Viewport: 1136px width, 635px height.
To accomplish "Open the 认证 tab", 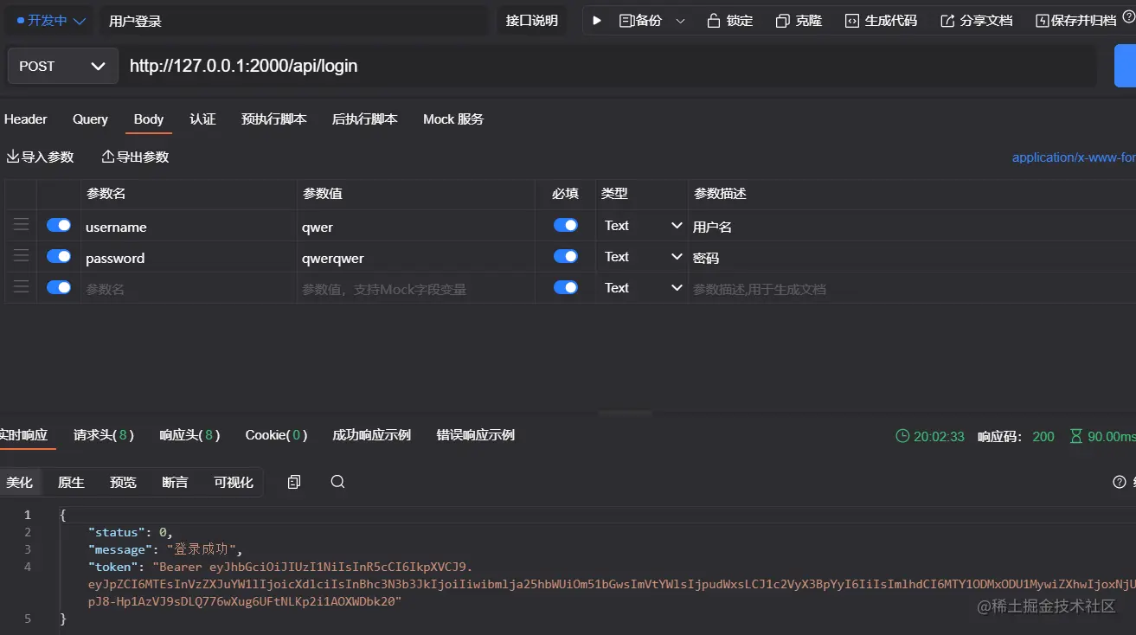I will (x=202, y=119).
